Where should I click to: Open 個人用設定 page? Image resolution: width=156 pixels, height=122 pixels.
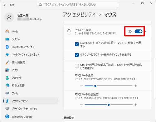30,62
